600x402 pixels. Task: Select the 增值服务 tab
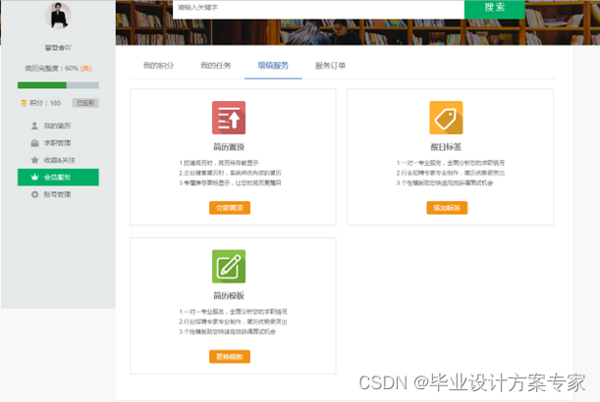coord(273,66)
